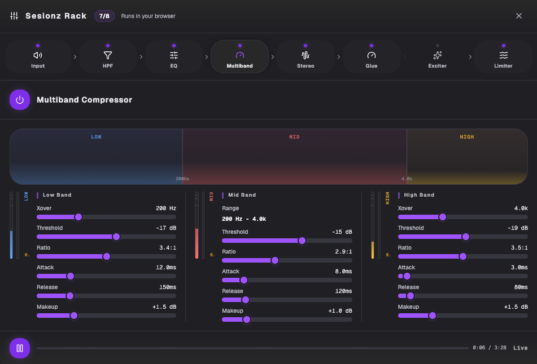The width and height of the screenshot is (537, 364).
Task: Click the High Band Threshold slider handle
Action: pos(465,237)
